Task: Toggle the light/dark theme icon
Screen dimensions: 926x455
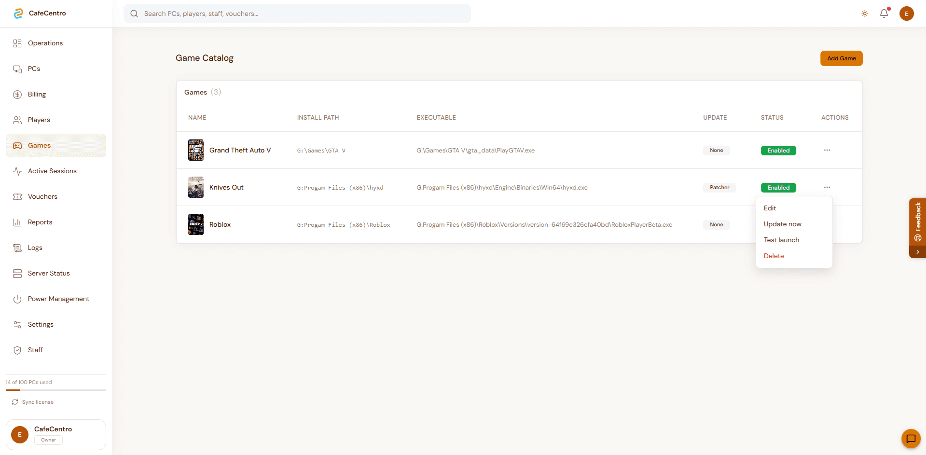Action: tap(865, 14)
